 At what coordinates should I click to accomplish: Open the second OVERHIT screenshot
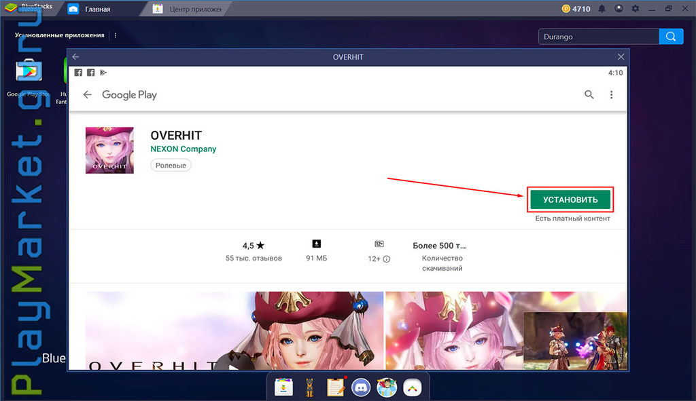click(x=506, y=330)
